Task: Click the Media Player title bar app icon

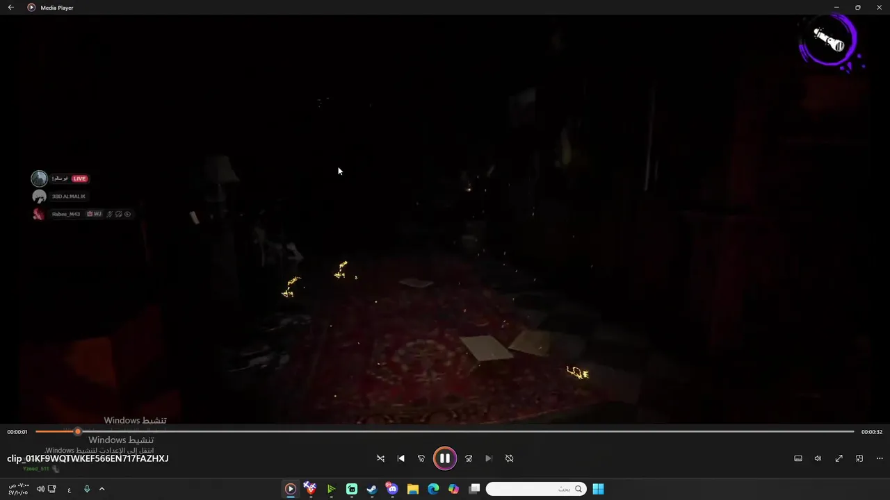Action: tap(31, 8)
